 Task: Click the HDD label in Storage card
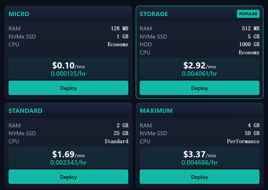coord(146,45)
